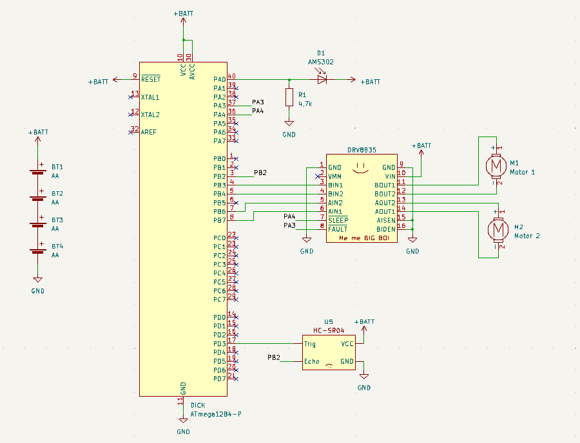Click the ATmega1284-P value label
Image resolution: width=580 pixels, height=443 pixels.
216,414
